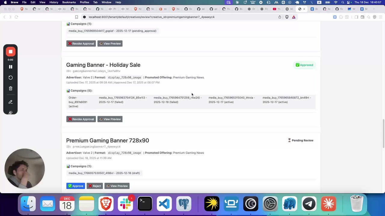Open Telegram from the Dock
385x216 pixels.
[309, 204]
